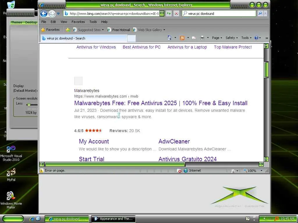The image size is (298, 223).
Task: Open the Tools menu in menu bar
Action: pyautogui.click(x=93, y=22)
